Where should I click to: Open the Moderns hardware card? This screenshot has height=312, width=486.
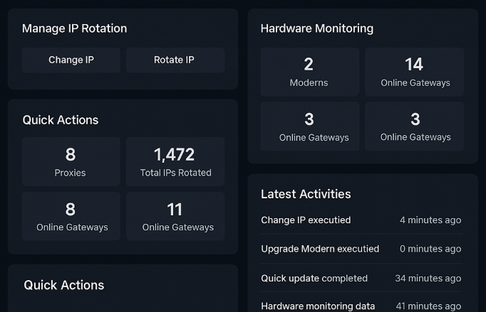pyautogui.click(x=309, y=72)
